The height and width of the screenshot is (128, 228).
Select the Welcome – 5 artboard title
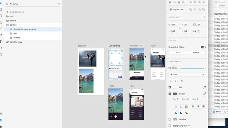(135, 46)
